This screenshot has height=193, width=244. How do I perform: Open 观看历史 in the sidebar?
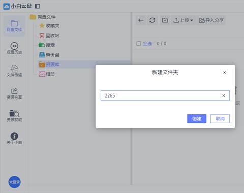pos(14,48)
